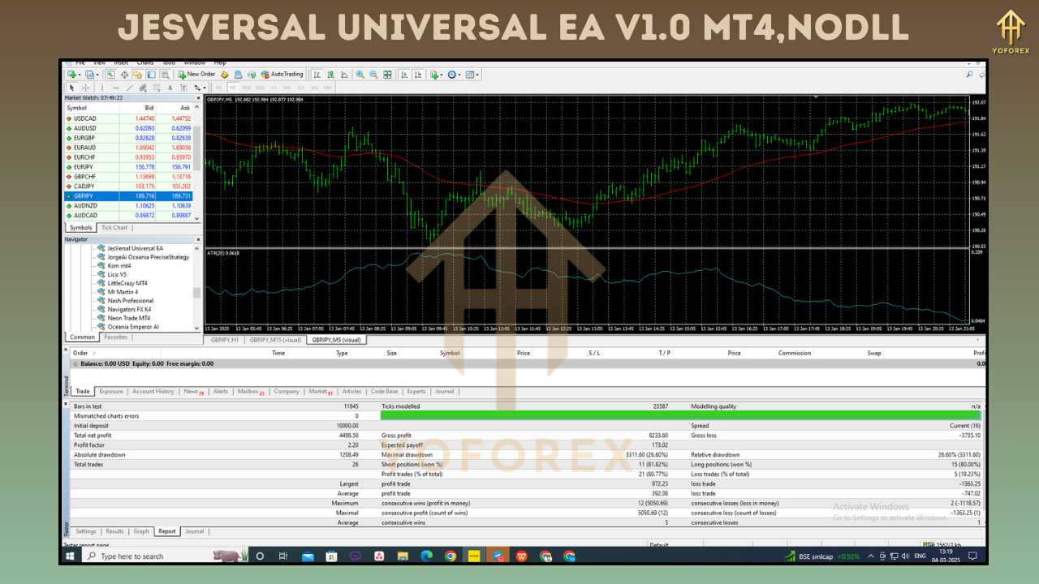Open Google Chrome from the taskbar
This screenshot has height=584, width=1039.
click(x=451, y=556)
